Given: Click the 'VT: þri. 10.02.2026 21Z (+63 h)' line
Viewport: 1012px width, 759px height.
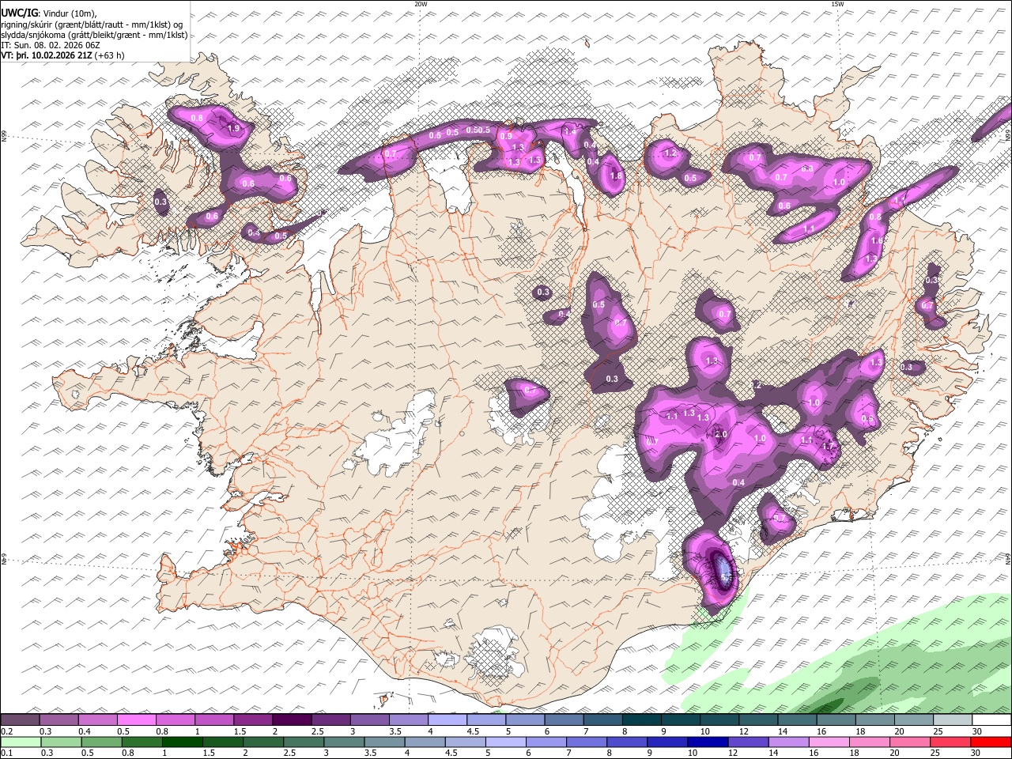Looking at the screenshot, I should tap(63, 55).
